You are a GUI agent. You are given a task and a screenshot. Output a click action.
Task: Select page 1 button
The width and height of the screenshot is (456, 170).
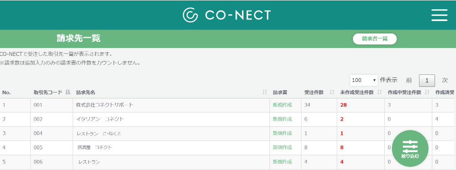[x=427, y=81]
